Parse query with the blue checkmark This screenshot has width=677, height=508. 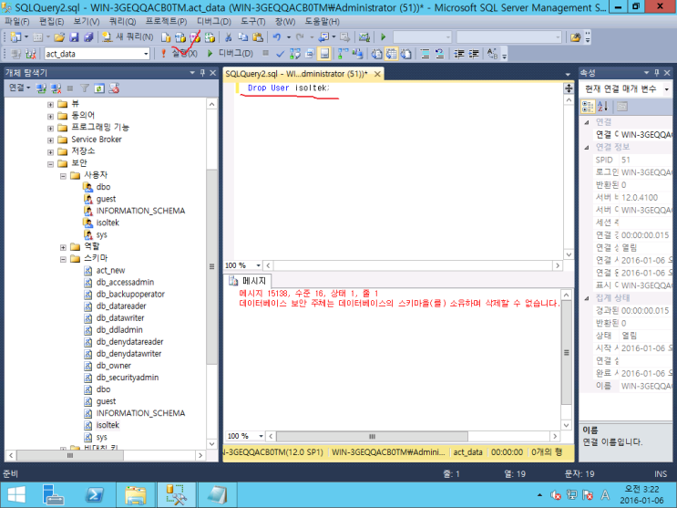click(x=280, y=54)
